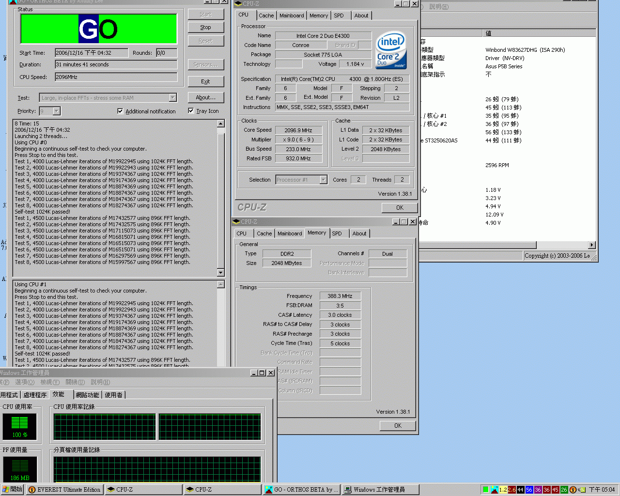The height and width of the screenshot is (496, 620).
Task: Click the About... button in ORTHOS
Action: pos(206,97)
